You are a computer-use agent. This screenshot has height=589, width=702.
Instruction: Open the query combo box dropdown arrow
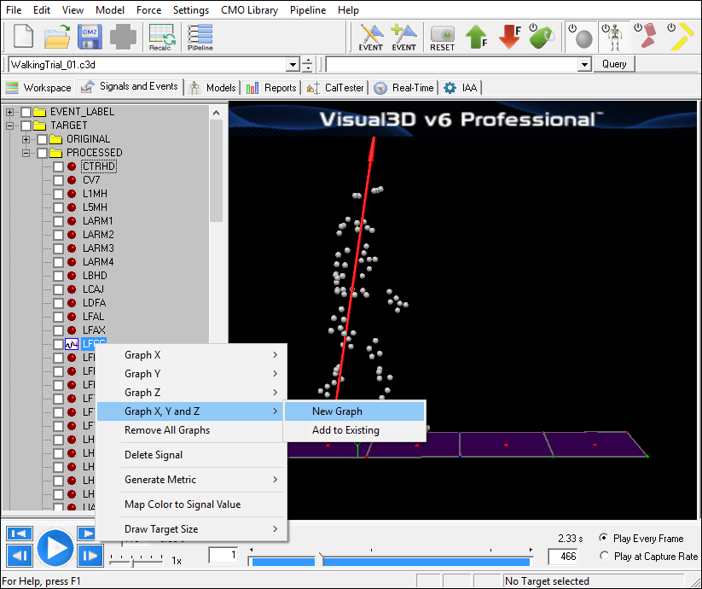583,65
